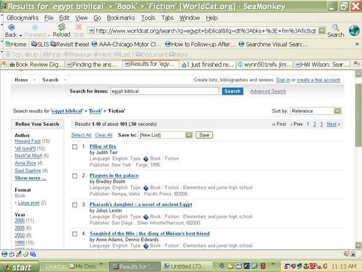Screen dimensions: 362x272
Task: Click the Windows Start button
Action: [19, 267]
